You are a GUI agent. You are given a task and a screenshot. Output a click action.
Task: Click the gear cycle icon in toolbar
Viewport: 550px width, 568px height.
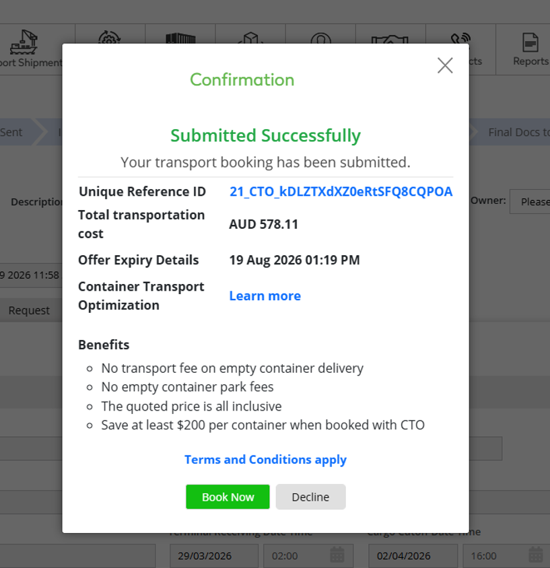click(x=110, y=38)
